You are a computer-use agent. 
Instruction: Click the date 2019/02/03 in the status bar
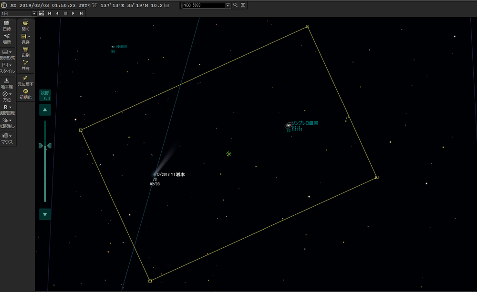tap(34, 5)
